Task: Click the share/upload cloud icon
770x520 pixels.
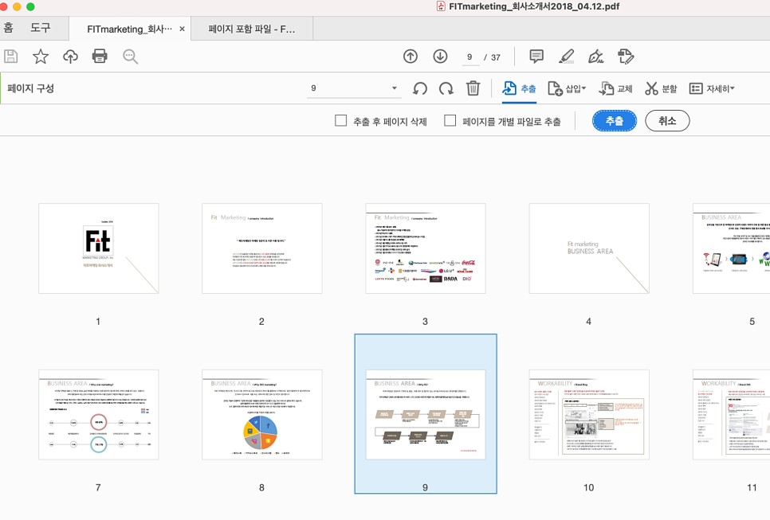Action: [x=69, y=56]
